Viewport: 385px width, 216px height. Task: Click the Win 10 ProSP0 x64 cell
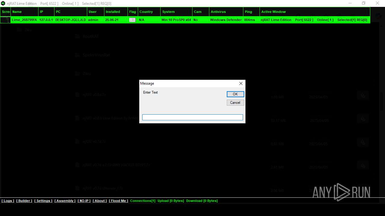pos(176,20)
